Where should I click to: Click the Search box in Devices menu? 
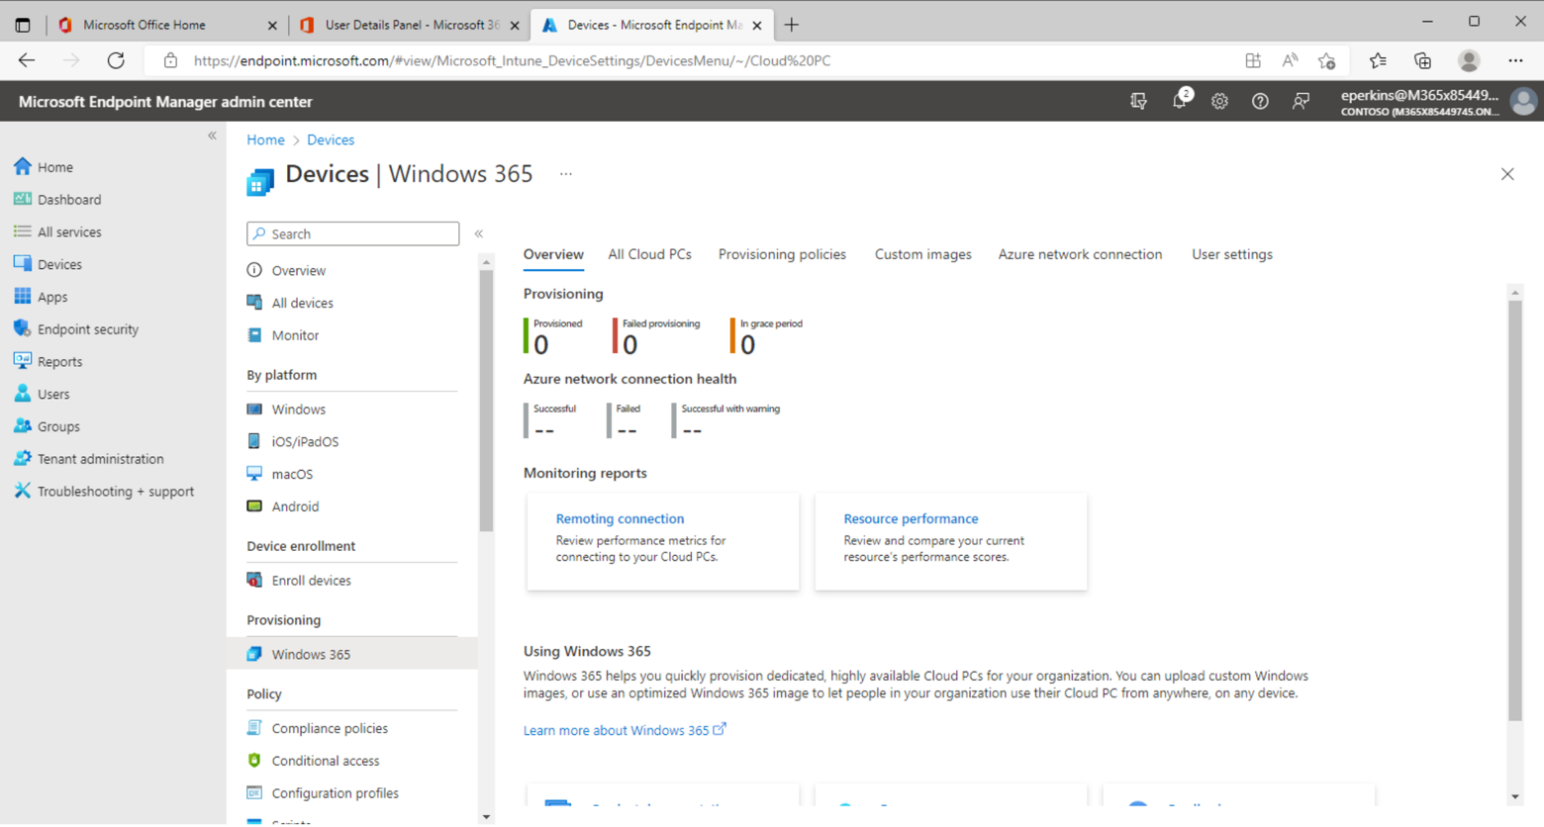pyautogui.click(x=353, y=233)
